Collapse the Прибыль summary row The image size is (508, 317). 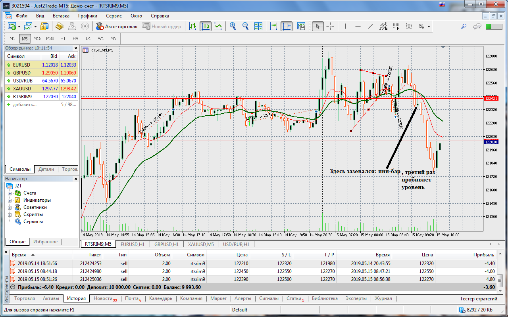click(13, 287)
